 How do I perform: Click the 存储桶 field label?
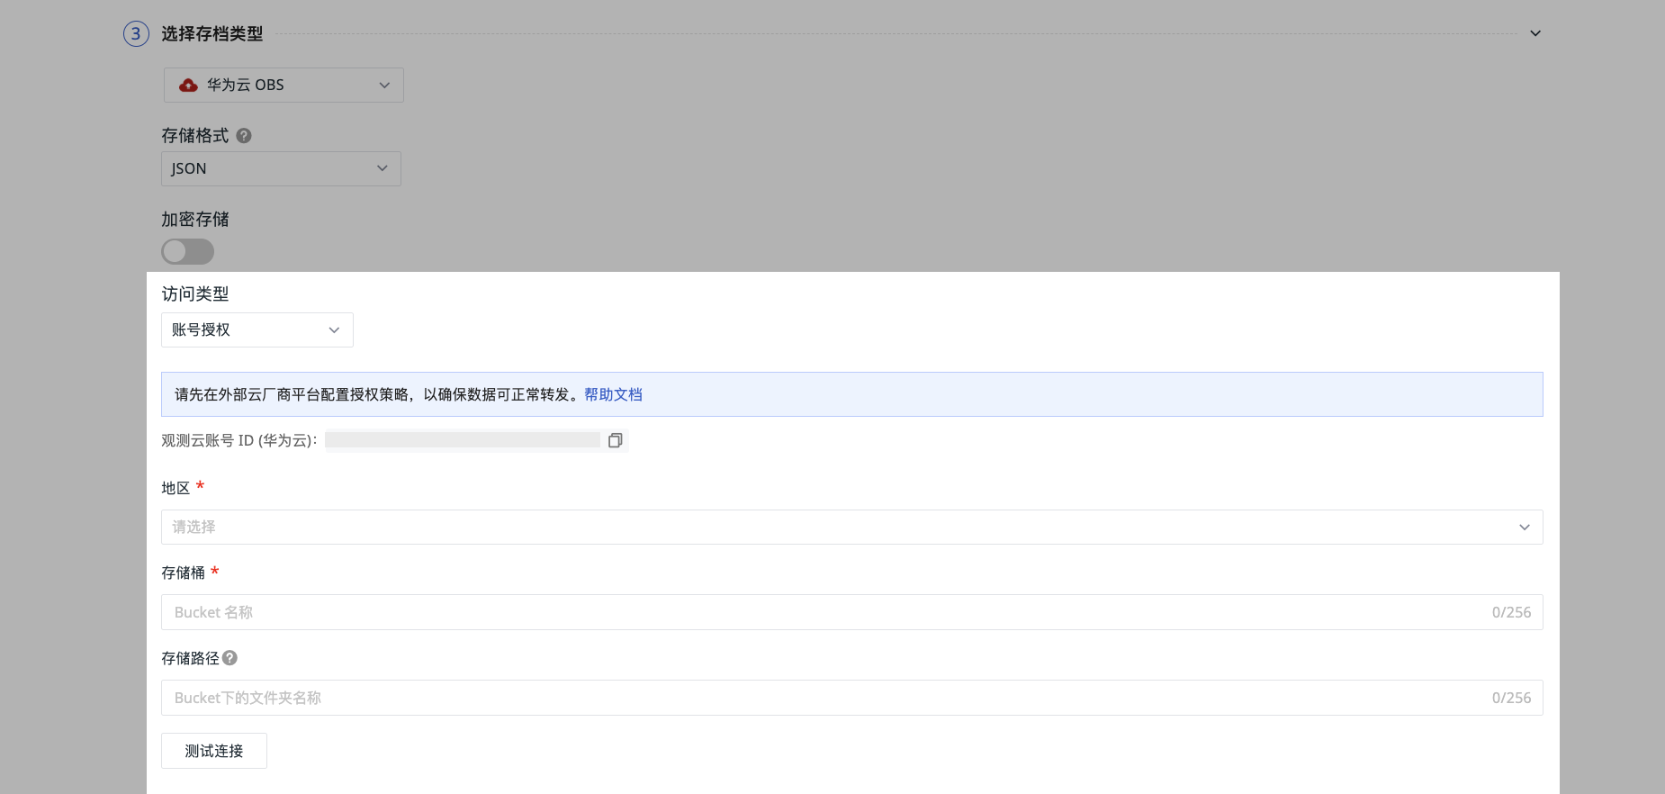pyautogui.click(x=183, y=573)
